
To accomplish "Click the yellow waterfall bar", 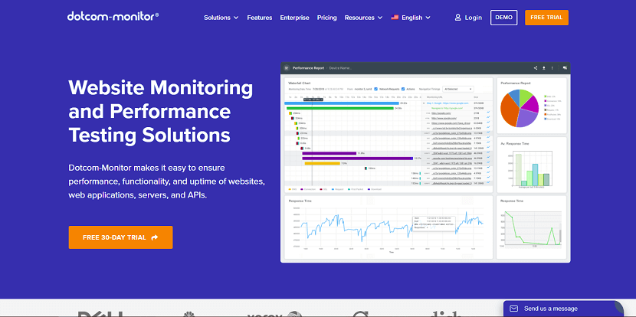I will 323,163.
